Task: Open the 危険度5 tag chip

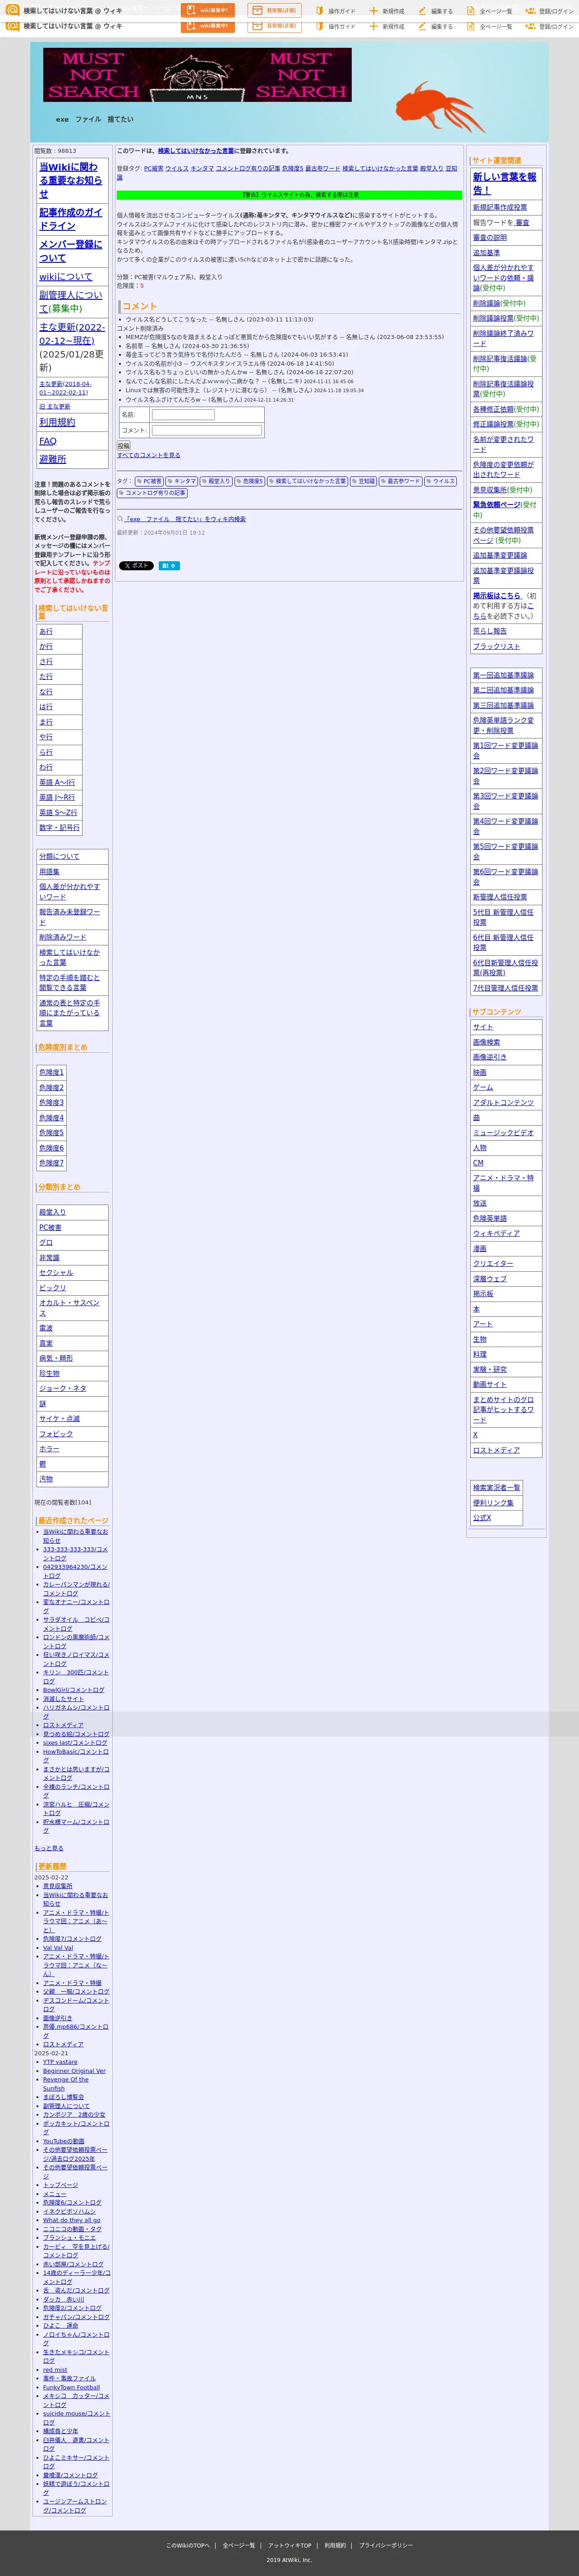Action: [x=250, y=481]
